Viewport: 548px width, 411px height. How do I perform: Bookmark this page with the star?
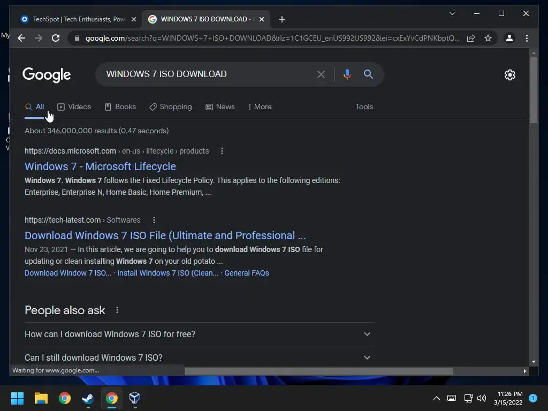[x=488, y=38]
